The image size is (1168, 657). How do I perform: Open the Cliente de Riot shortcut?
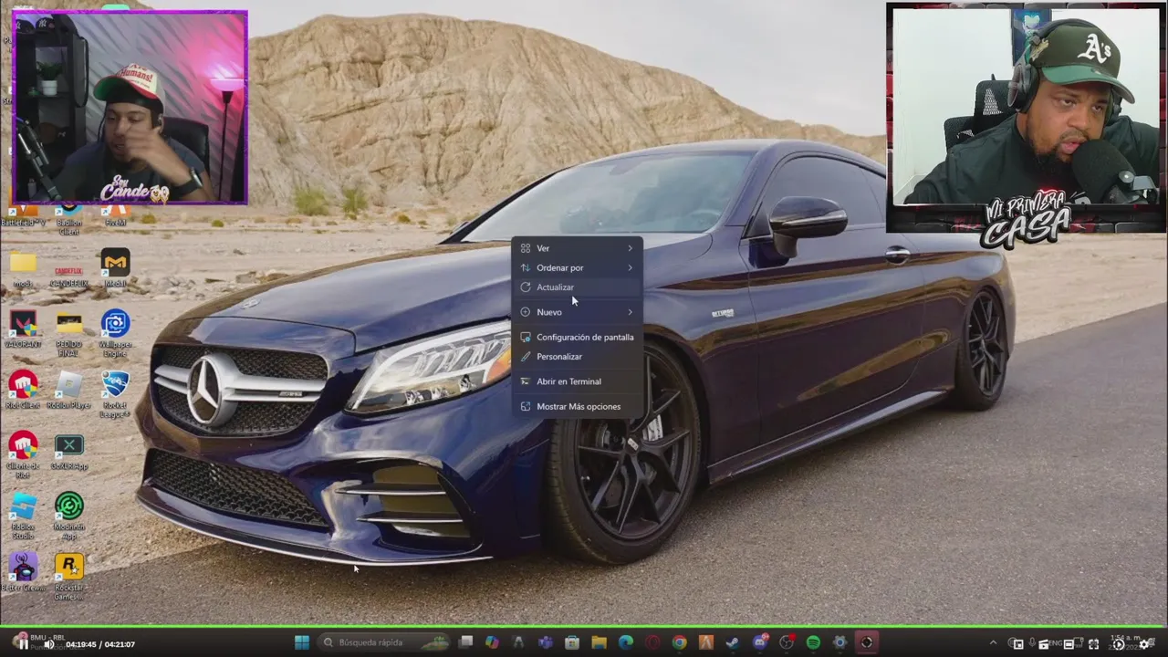23,454
